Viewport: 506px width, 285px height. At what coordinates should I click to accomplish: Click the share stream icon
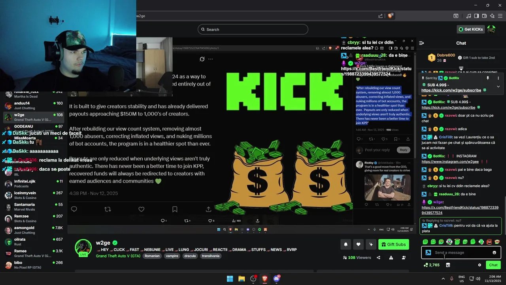coord(378,258)
